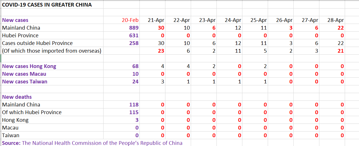Screen dimensions: 359x146
Task: Select Macau new cases value 10
Action: 135,74
